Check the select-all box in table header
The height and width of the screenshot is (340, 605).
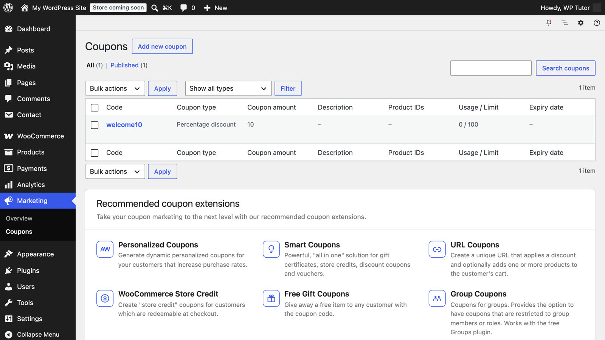95,108
